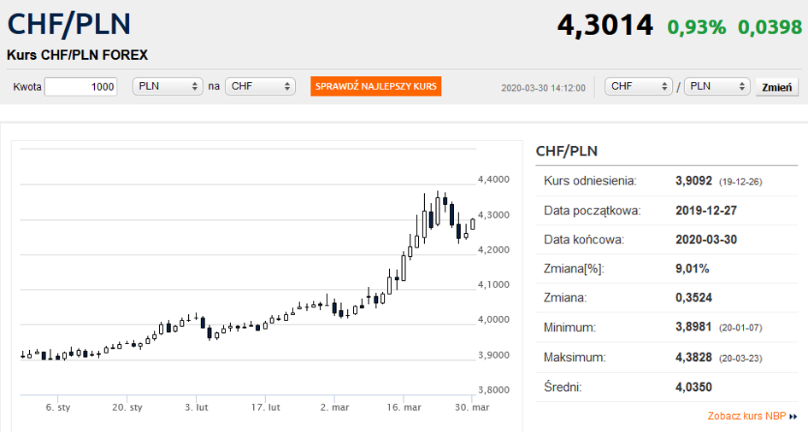Screen dimensions: 808x432
Task: Click the Kwota amount input field
Action: tap(81, 86)
